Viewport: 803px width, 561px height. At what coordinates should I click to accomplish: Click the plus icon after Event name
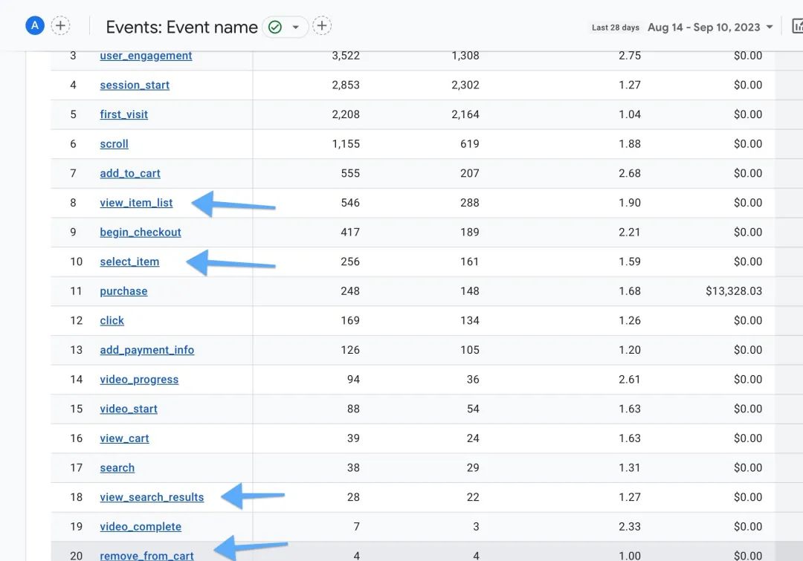(x=322, y=25)
